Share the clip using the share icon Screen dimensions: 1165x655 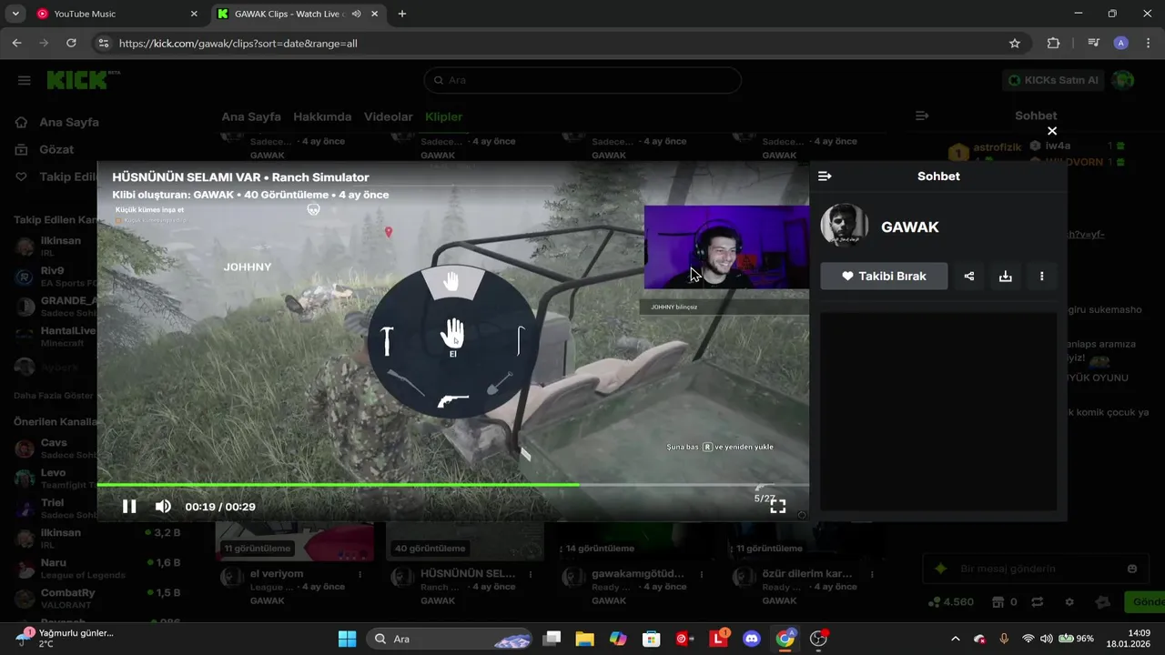click(x=969, y=277)
